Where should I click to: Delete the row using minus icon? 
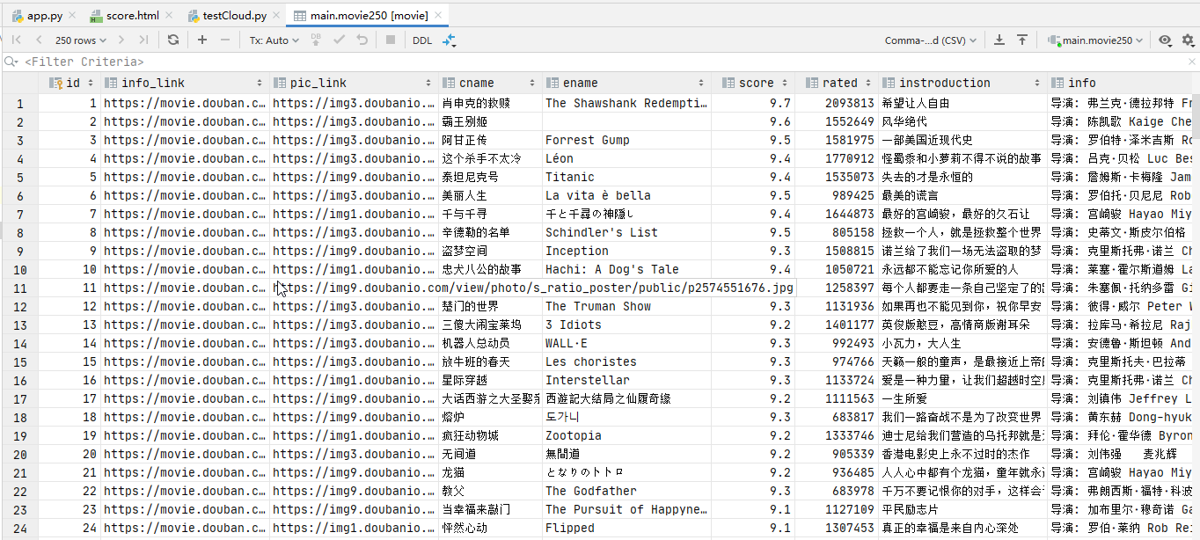pos(225,40)
